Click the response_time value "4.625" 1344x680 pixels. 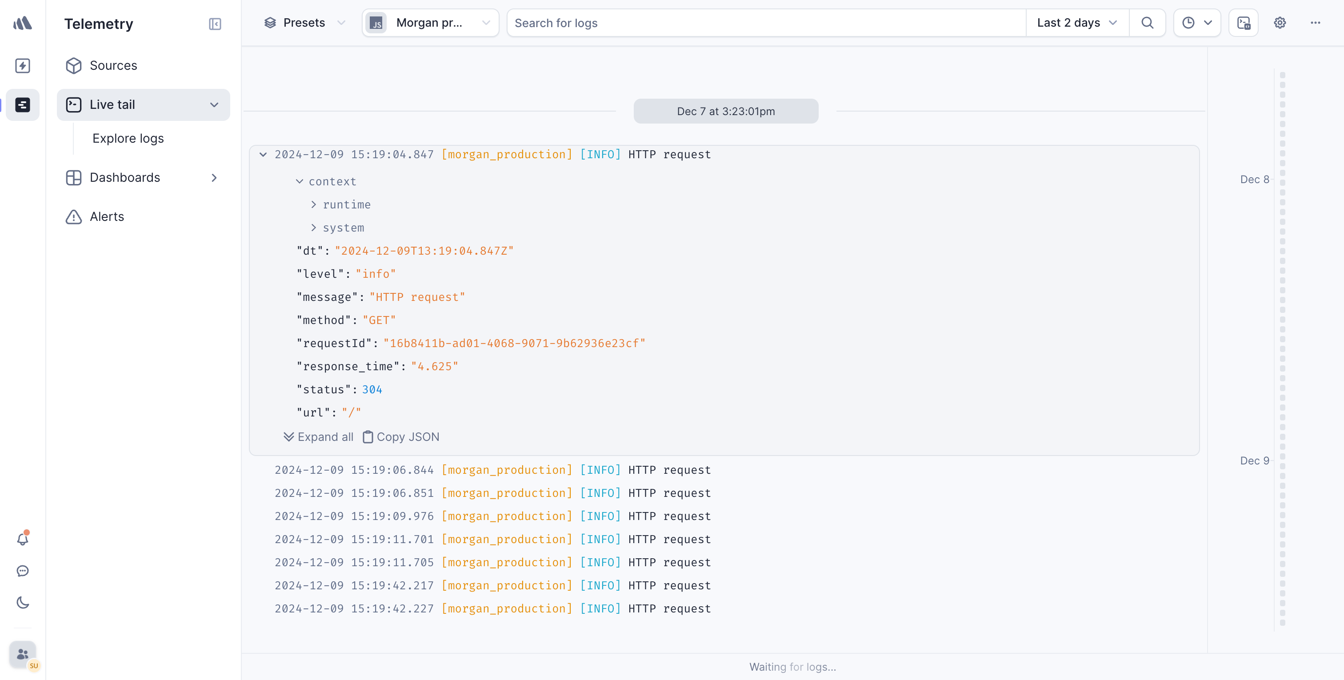(x=435, y=366)
